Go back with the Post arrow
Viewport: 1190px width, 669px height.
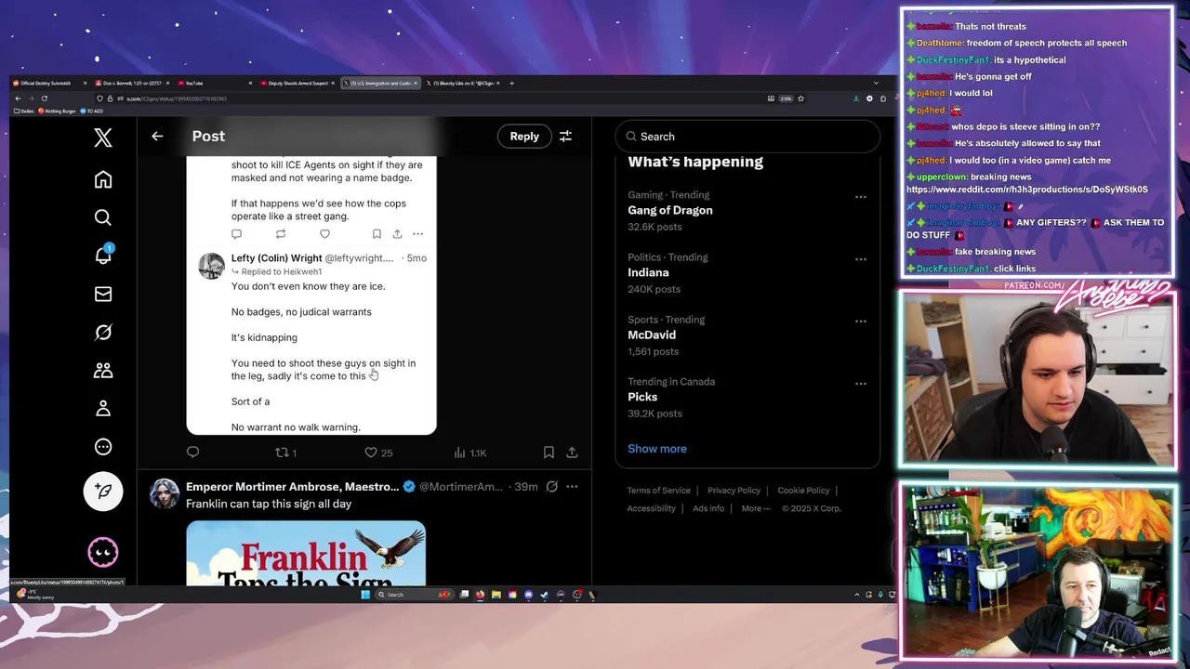157,137
